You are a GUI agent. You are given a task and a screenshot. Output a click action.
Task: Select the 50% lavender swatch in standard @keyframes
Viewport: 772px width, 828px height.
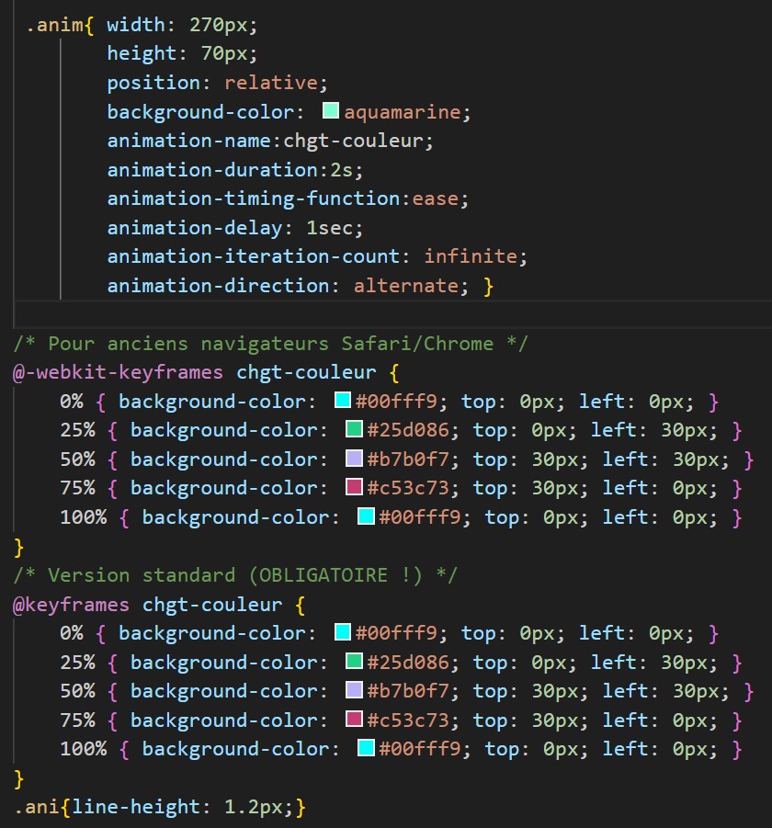point(355,690)
